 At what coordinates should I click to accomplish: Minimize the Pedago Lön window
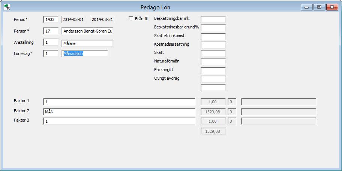(x=307, y=7)
